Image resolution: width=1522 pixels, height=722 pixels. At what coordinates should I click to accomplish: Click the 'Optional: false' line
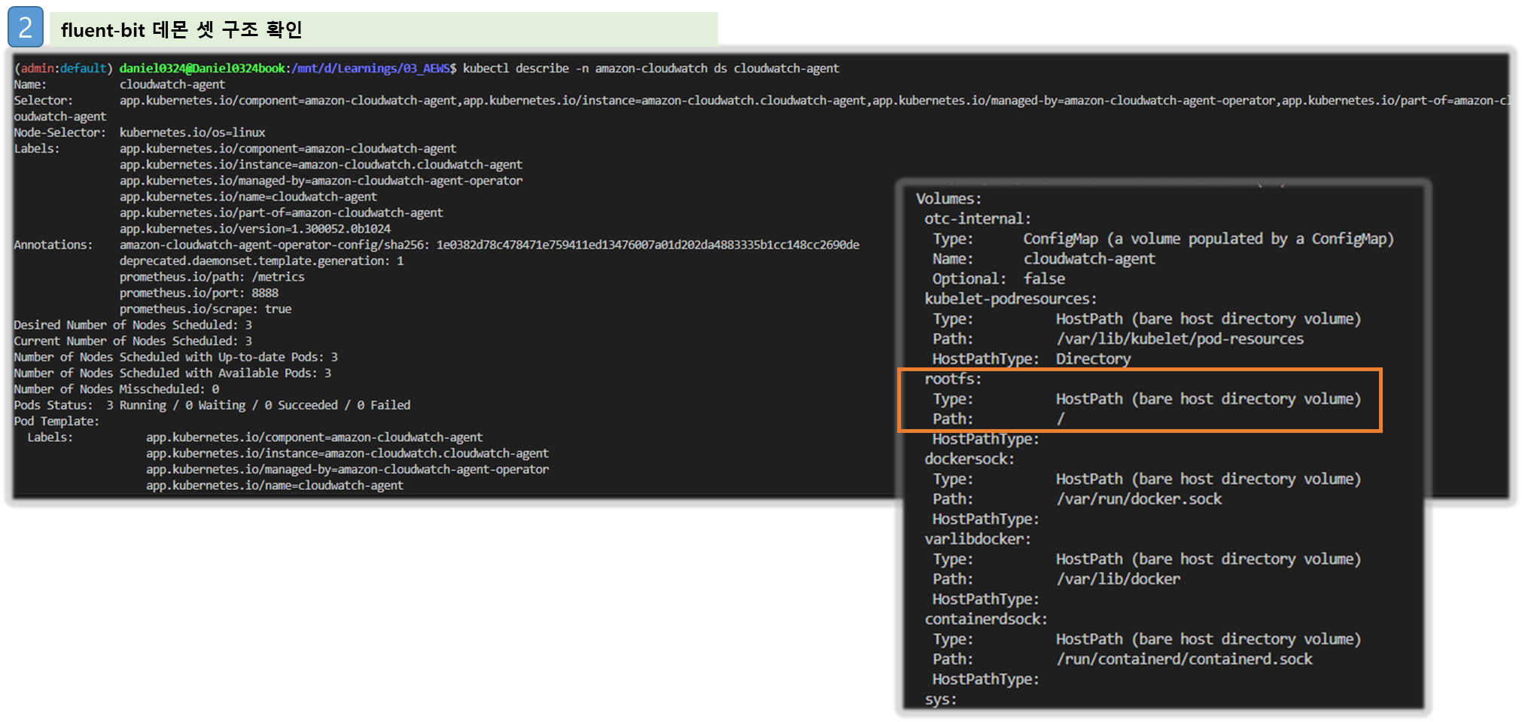tap(999, 279)
